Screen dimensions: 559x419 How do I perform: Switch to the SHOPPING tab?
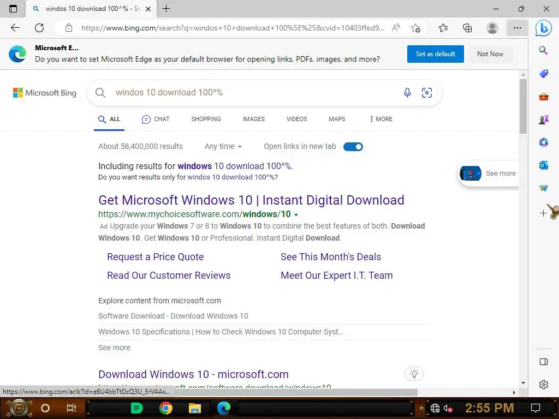coord(206,119)
